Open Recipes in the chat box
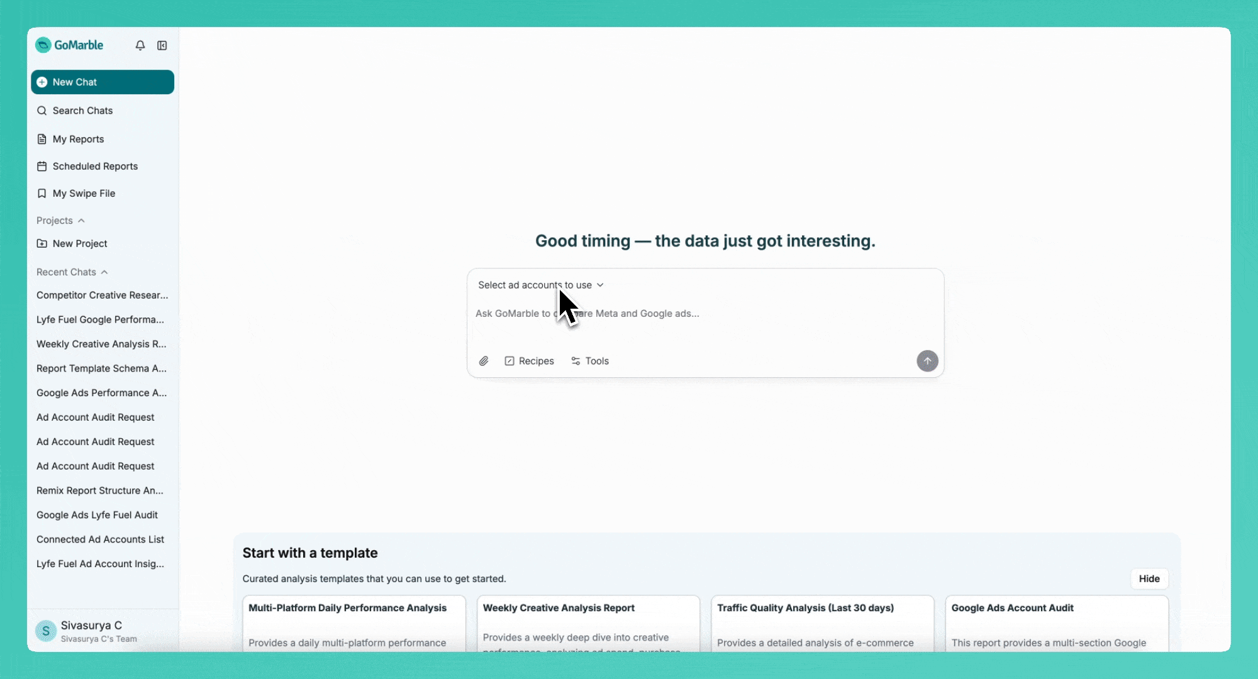 click(529, 361)
